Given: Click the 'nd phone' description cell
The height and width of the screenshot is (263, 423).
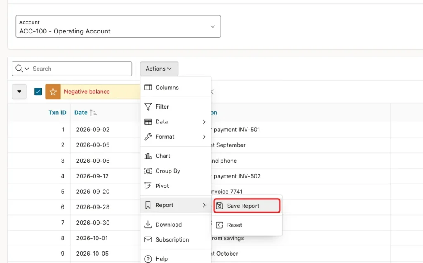Looking at the screenshot, I should coord(224,161).
